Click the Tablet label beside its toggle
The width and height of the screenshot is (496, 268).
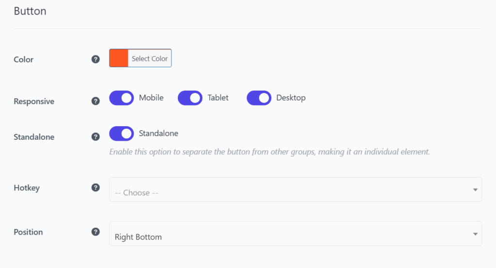click(x=218, y=98)
